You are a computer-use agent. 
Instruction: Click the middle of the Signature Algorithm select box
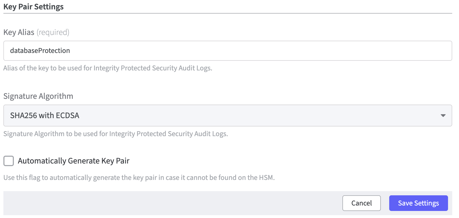click(227, 116)
